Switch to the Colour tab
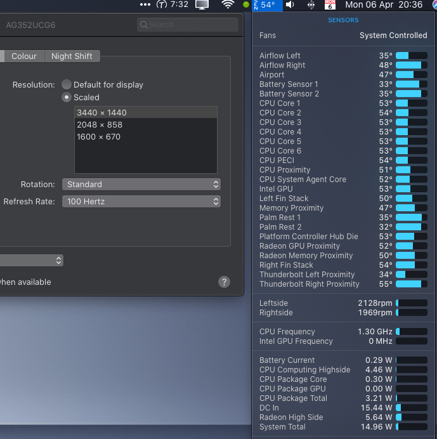The image size is (437, 439). [24, 56]
